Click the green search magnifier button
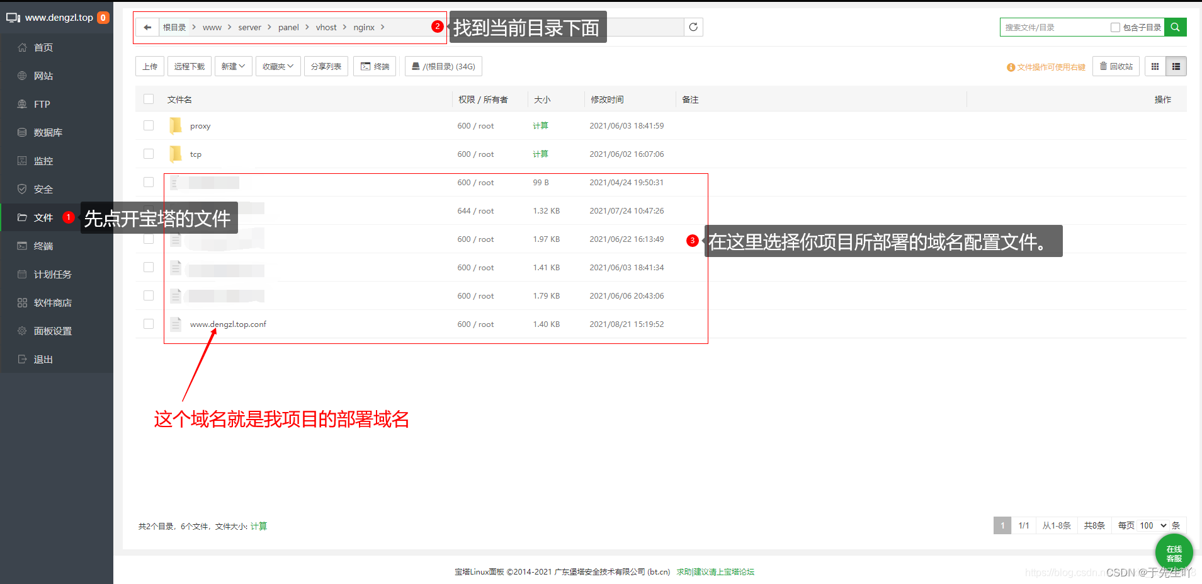1202x584 pixels. click(1176, 27)
